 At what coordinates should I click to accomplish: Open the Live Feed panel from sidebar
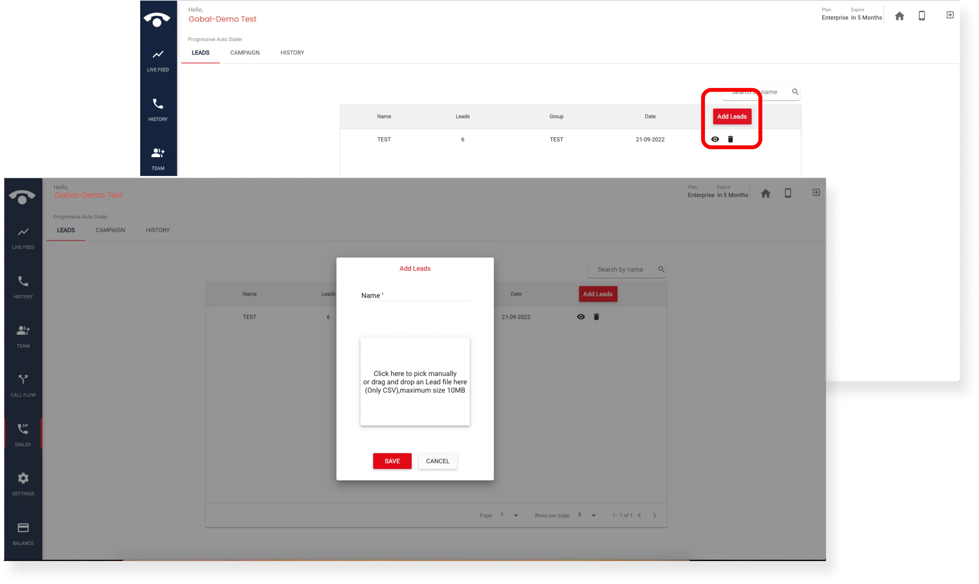pos(23,237)
